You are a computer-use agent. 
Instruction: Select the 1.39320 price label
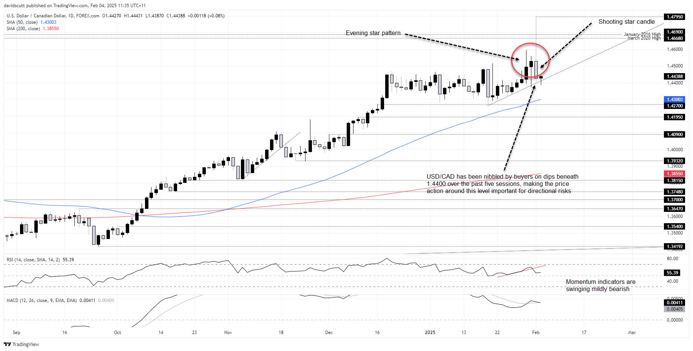675,161
